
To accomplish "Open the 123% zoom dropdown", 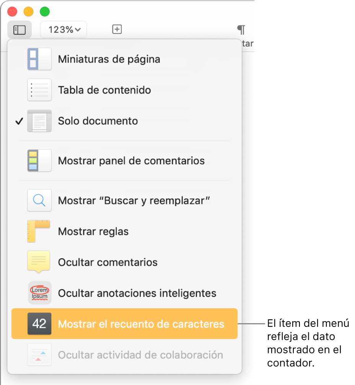I will point(63,29).
